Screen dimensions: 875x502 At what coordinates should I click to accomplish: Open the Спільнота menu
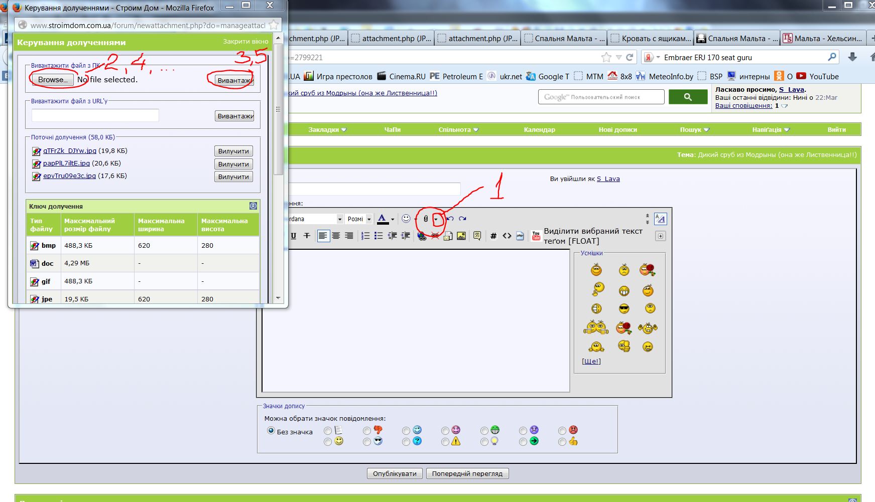[458, 129]
